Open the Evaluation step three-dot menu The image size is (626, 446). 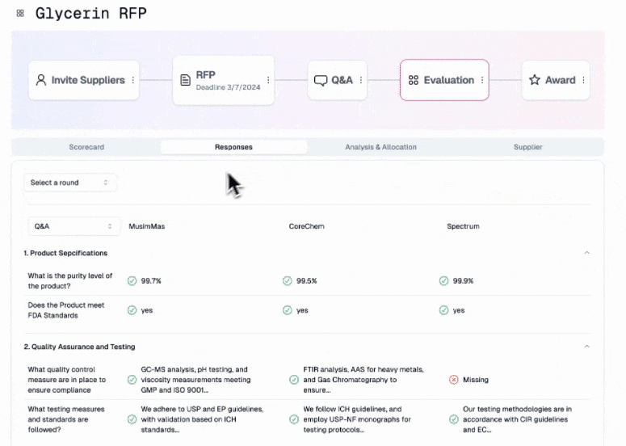(x=482, y=80)
